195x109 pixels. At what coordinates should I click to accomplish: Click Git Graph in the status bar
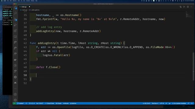(x=58, y=104)
